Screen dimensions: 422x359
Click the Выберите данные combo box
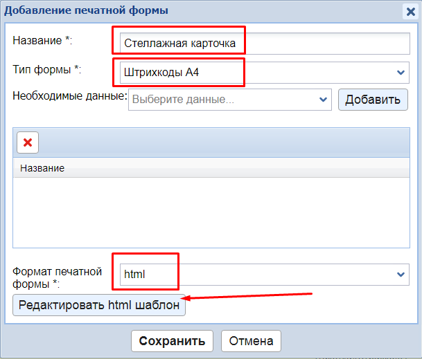tap(222, 100)
